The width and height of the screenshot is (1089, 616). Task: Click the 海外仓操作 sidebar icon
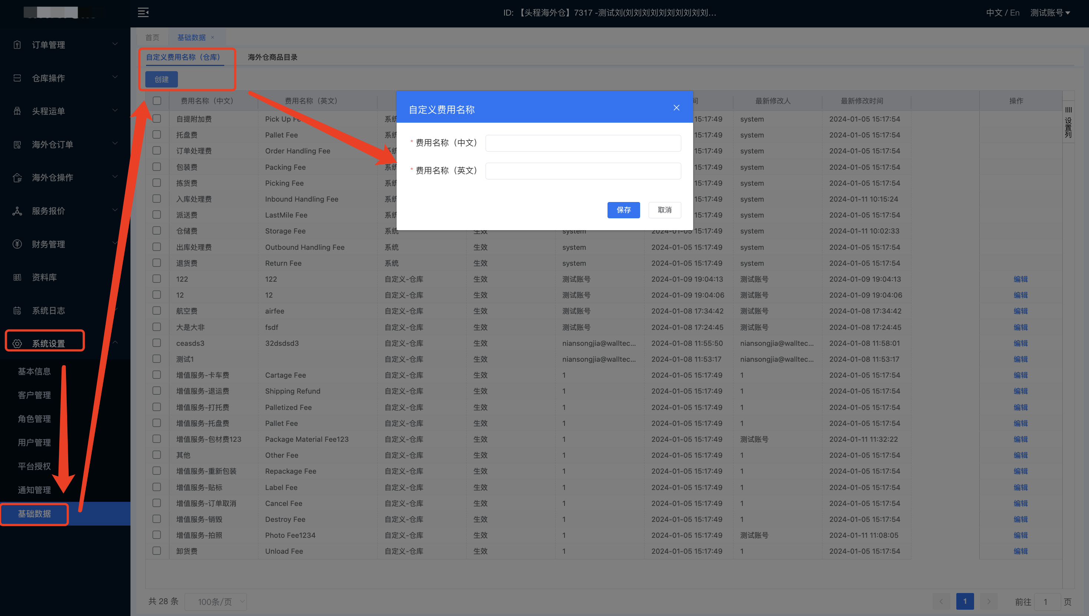tap(17, 178)
